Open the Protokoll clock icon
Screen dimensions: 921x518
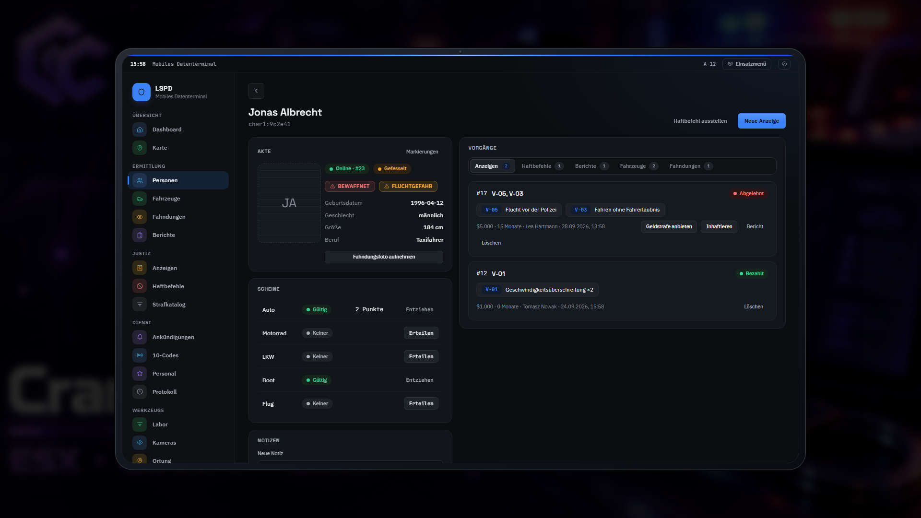coord(140,392)
